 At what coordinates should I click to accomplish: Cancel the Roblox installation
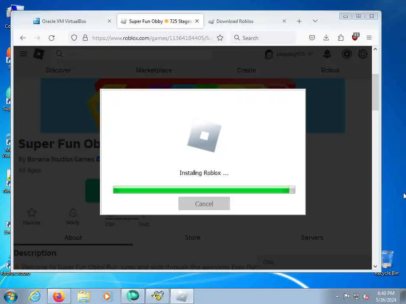[x=204, y=204]
